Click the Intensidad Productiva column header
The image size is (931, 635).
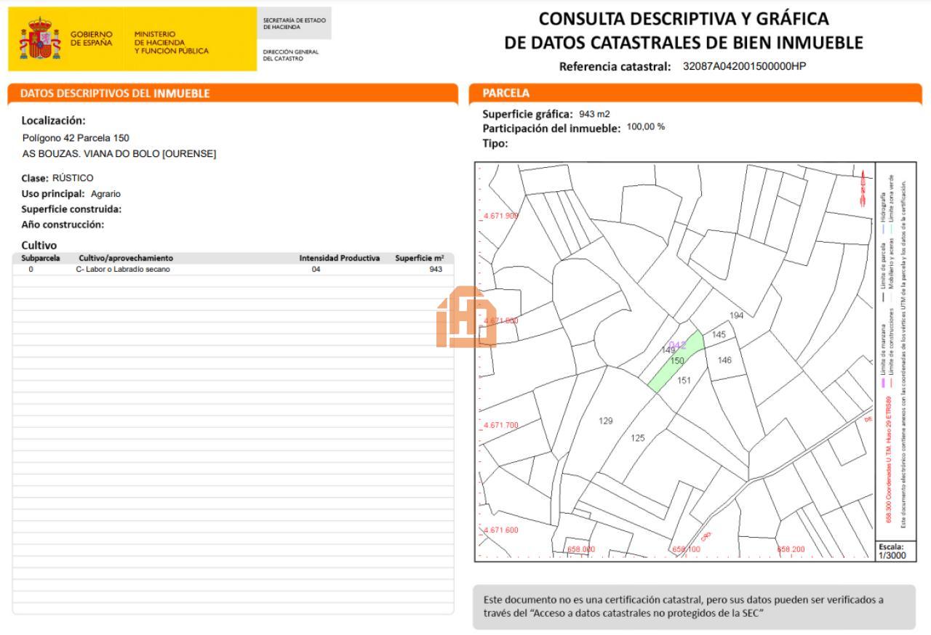339,258
